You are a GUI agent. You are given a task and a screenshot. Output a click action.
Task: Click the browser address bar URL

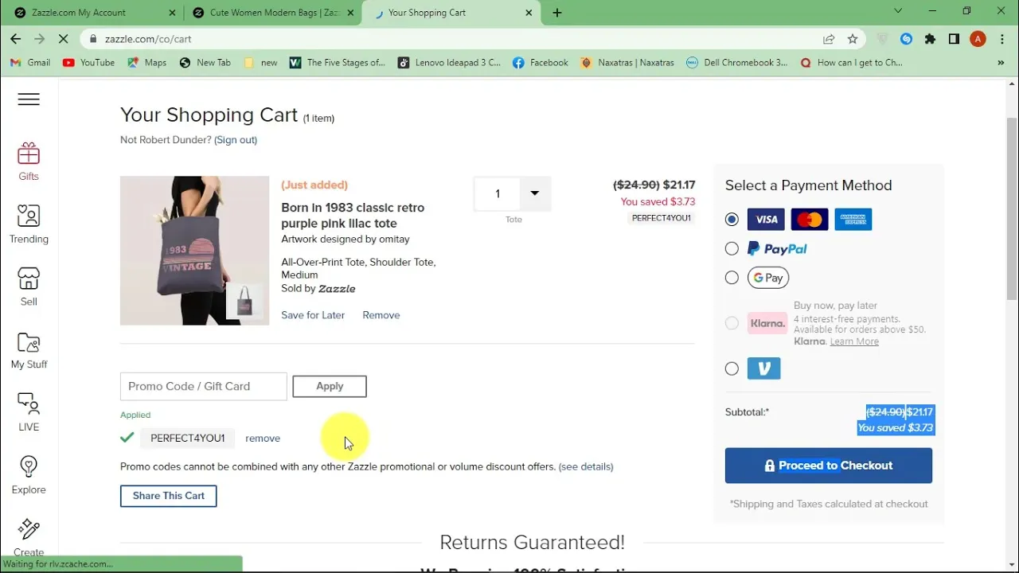148,39
